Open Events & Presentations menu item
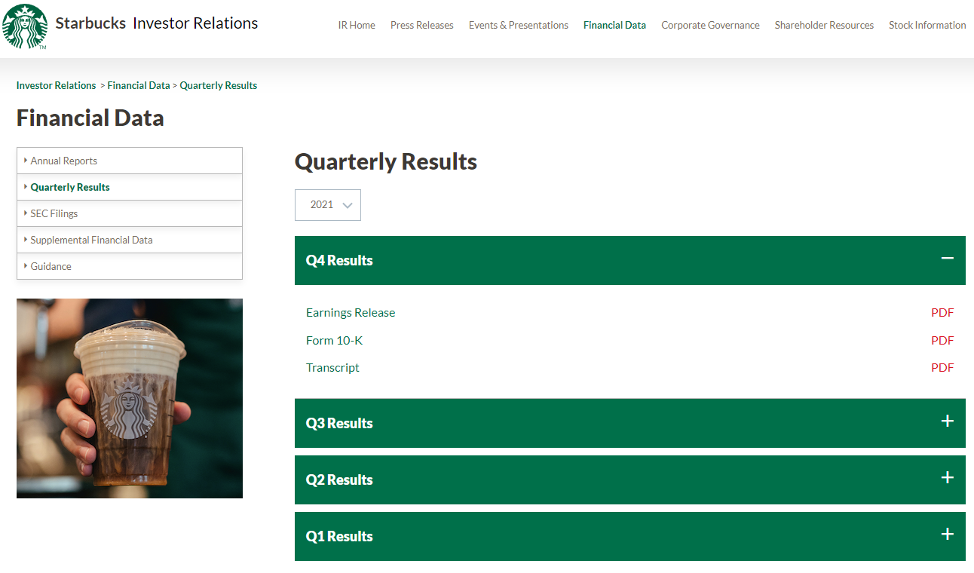The width and height of the screenshot is (974, 573). point(519,25)
